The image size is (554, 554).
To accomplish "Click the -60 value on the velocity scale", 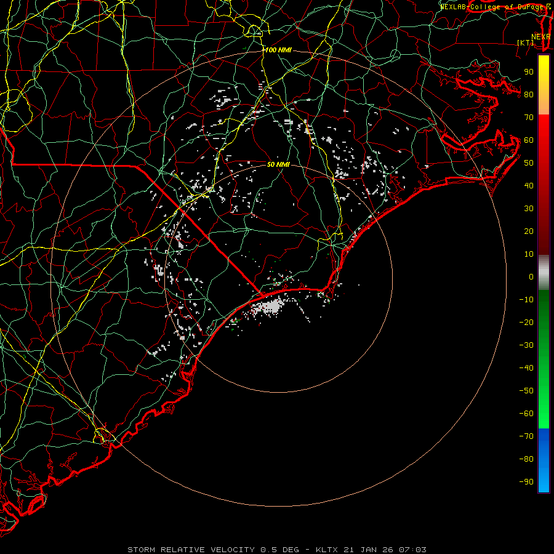I will pyautogui.click(x=526, y=414).
